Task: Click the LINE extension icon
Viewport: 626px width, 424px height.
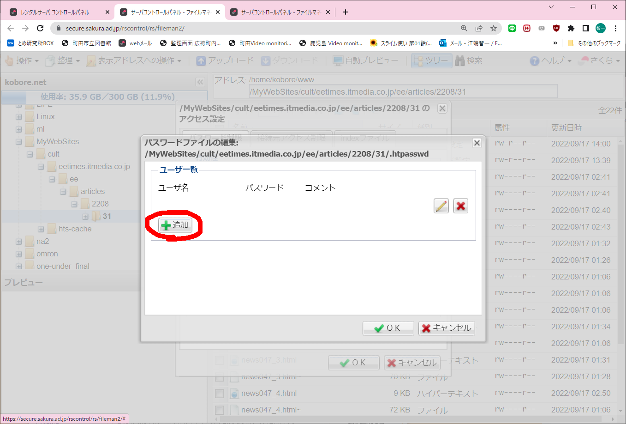Action: click(x=512, y=28)
